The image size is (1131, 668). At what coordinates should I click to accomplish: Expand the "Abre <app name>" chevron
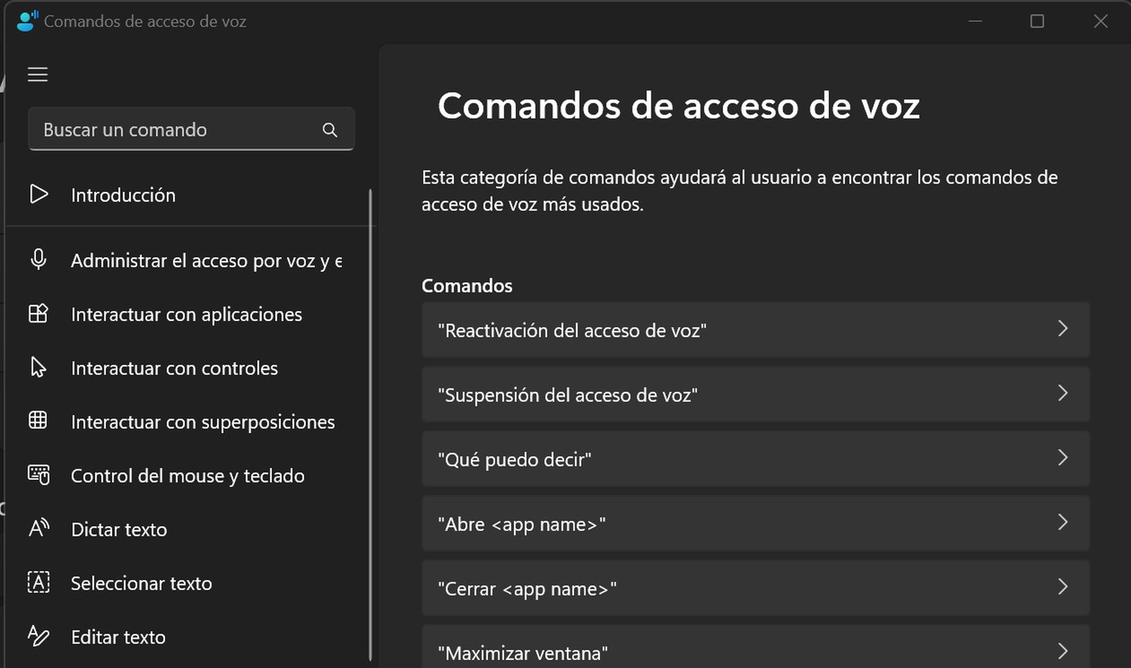pyautogui.click(x=1063, y=522)
